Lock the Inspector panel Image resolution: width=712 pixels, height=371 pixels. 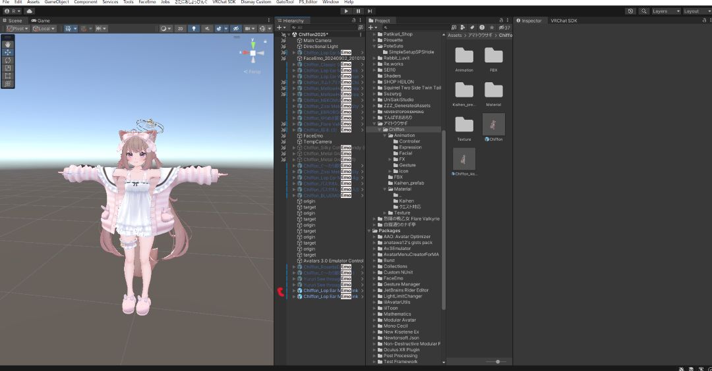click(704, 20)
